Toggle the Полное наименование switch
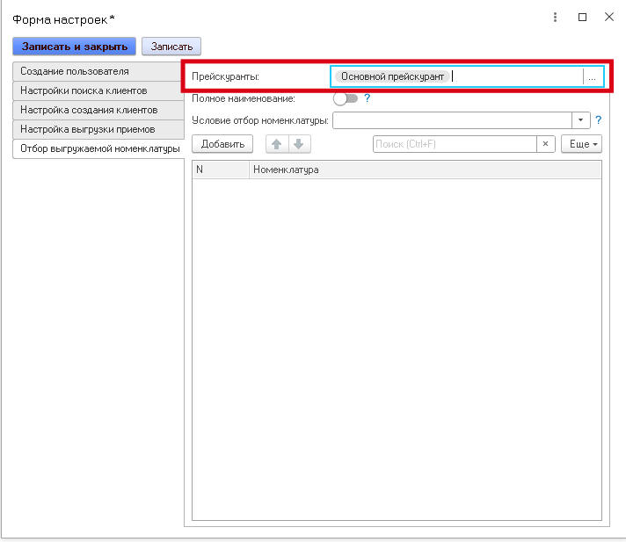 345,98
